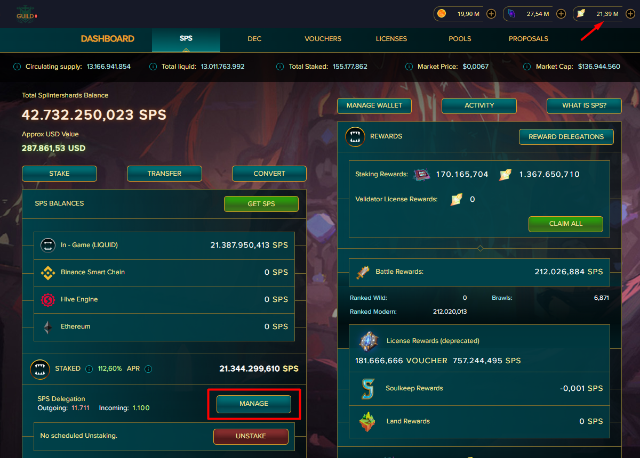Click the Hive Engine icon
This screenshot has width=640, height=458.
click(48, 300)
